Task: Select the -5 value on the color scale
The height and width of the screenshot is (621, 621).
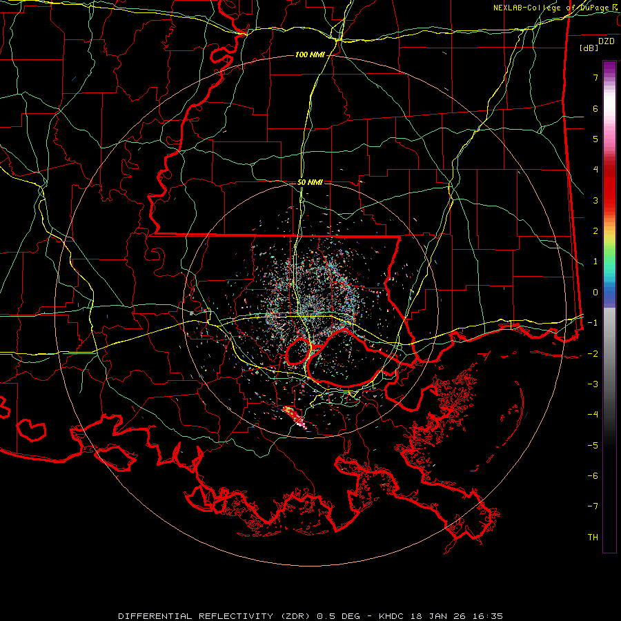Action: [x=593, y=446]
